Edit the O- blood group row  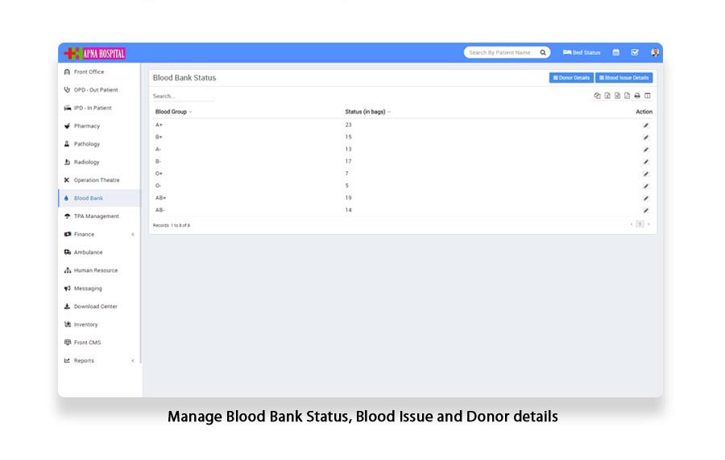pyautogui.click(x=646, y=186)
